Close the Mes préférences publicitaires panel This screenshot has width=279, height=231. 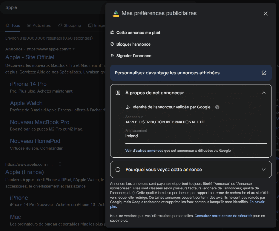pos(265,13)
